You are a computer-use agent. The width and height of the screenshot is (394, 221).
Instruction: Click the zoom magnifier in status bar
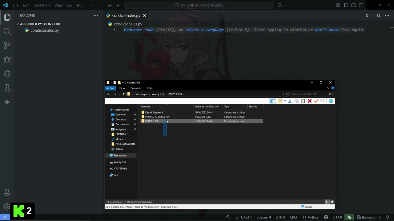pyautogui.click(x=228, y=217)
